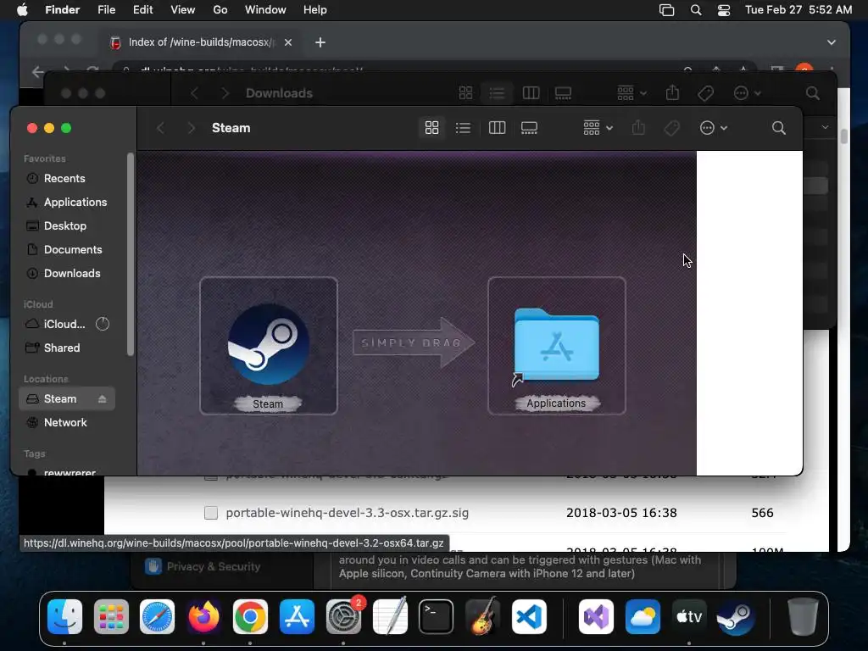Open Visual Studio Code from the Dock
Screen dimensions: 868x651
pyautogui.click(x=529, y=616)
